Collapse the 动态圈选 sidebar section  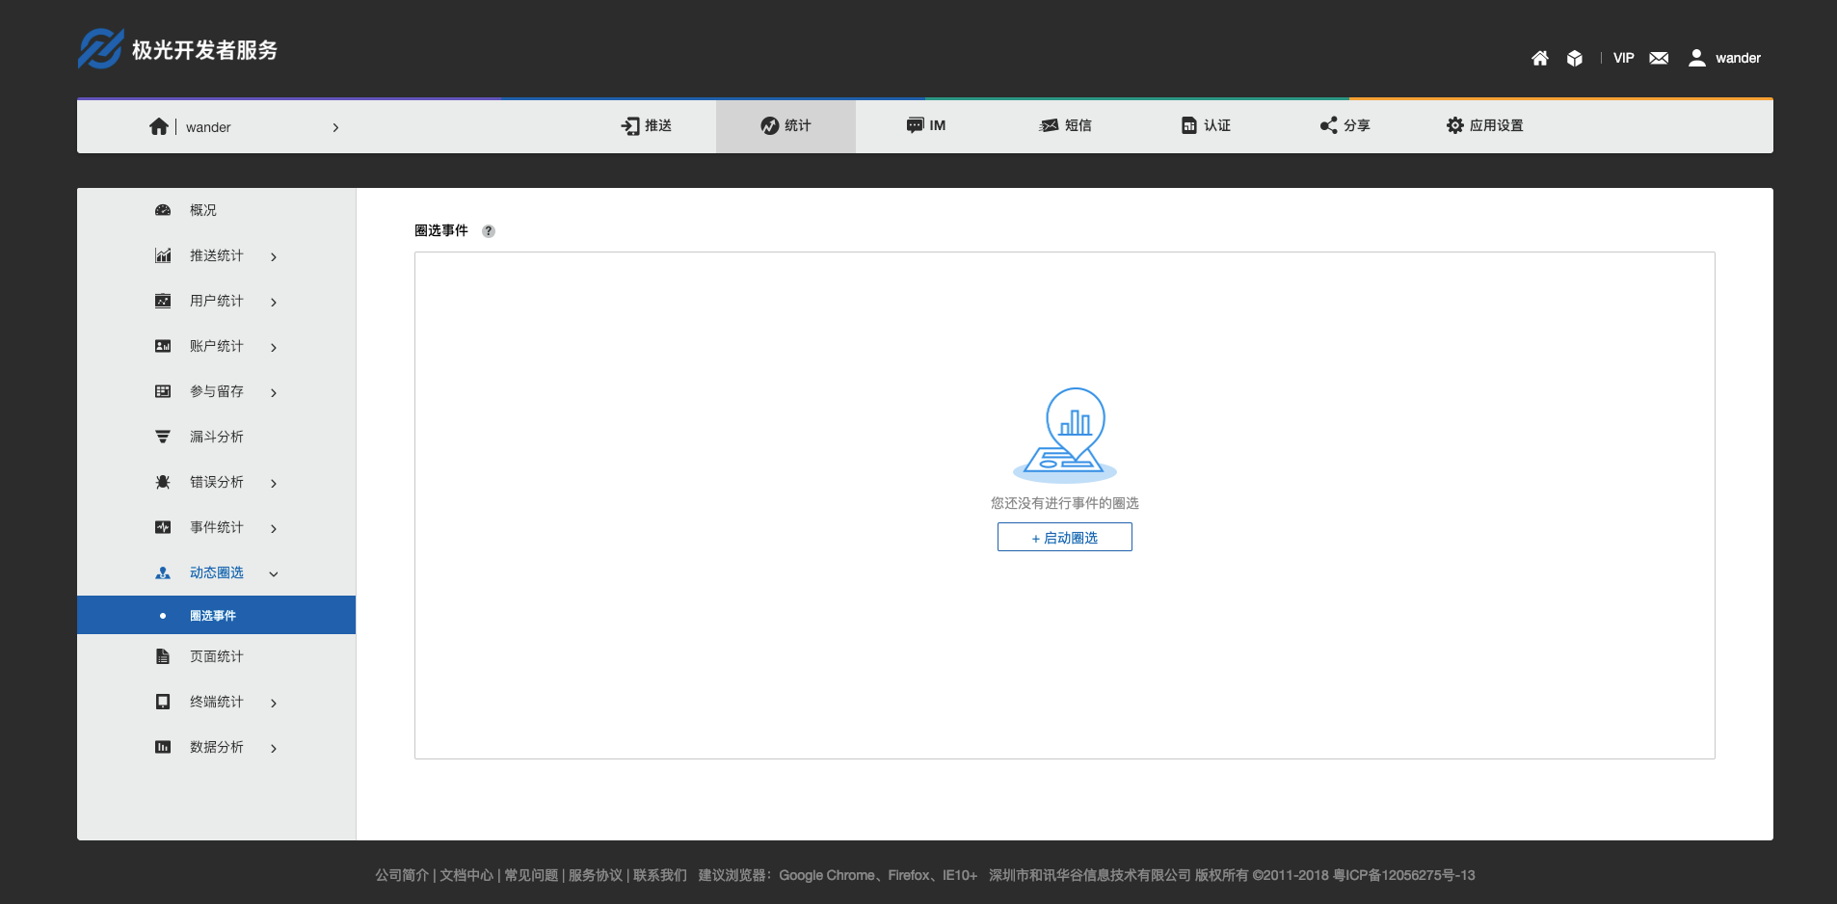pyautogui.click(x=274, y=574)
